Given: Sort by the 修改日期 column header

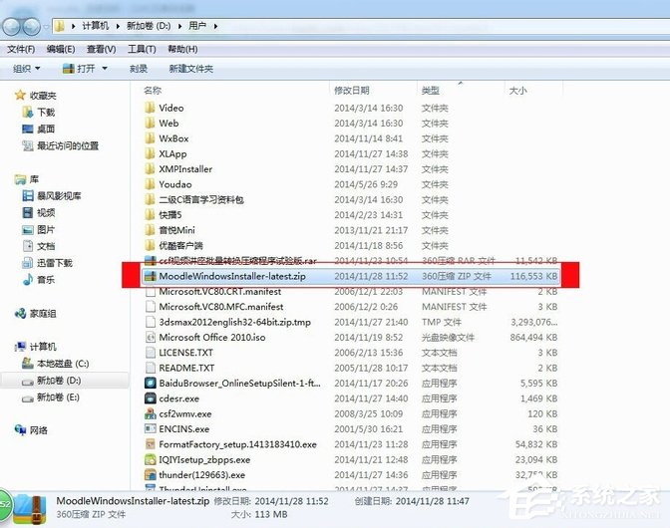Looking at the screenshot, I should point(351,91).
